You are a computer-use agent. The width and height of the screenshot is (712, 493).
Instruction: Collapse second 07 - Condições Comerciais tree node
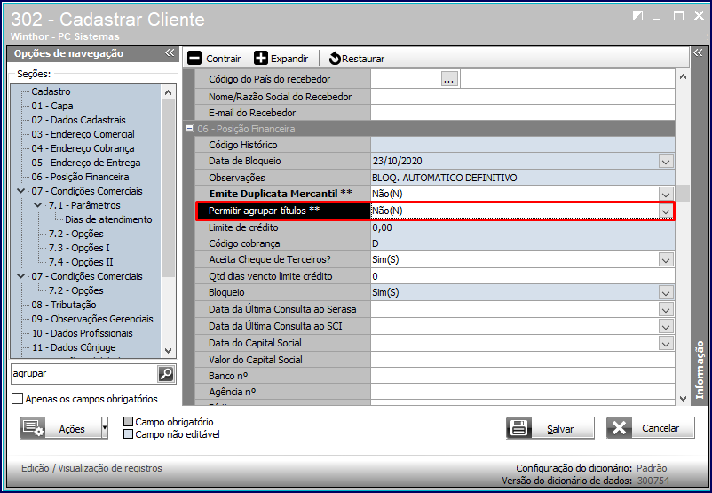(x=21, y=275)
